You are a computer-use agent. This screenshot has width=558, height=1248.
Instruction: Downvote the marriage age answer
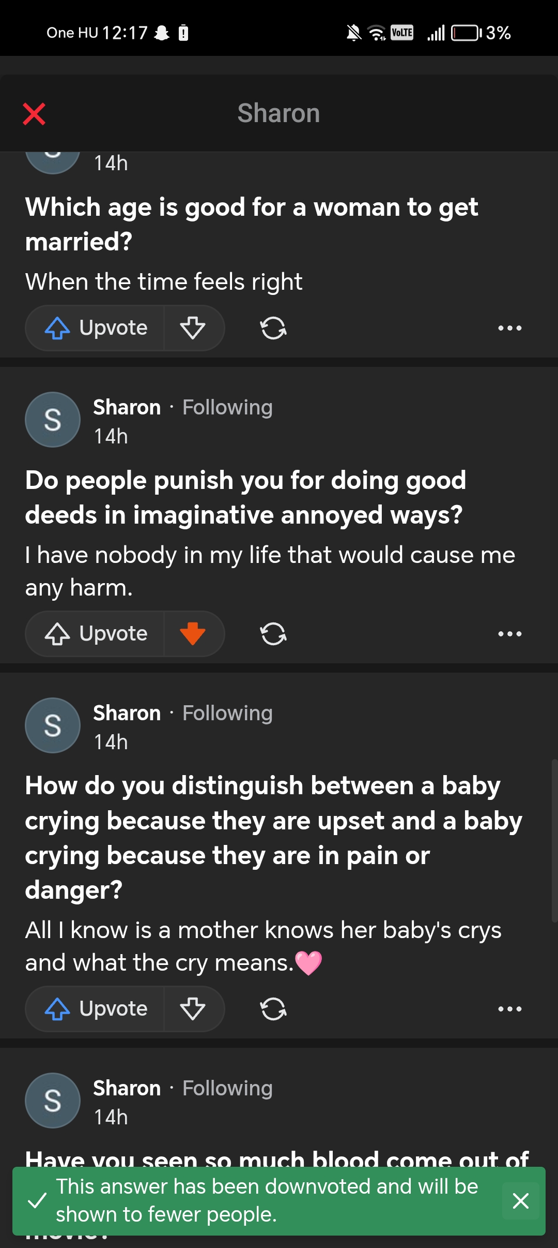193,328
